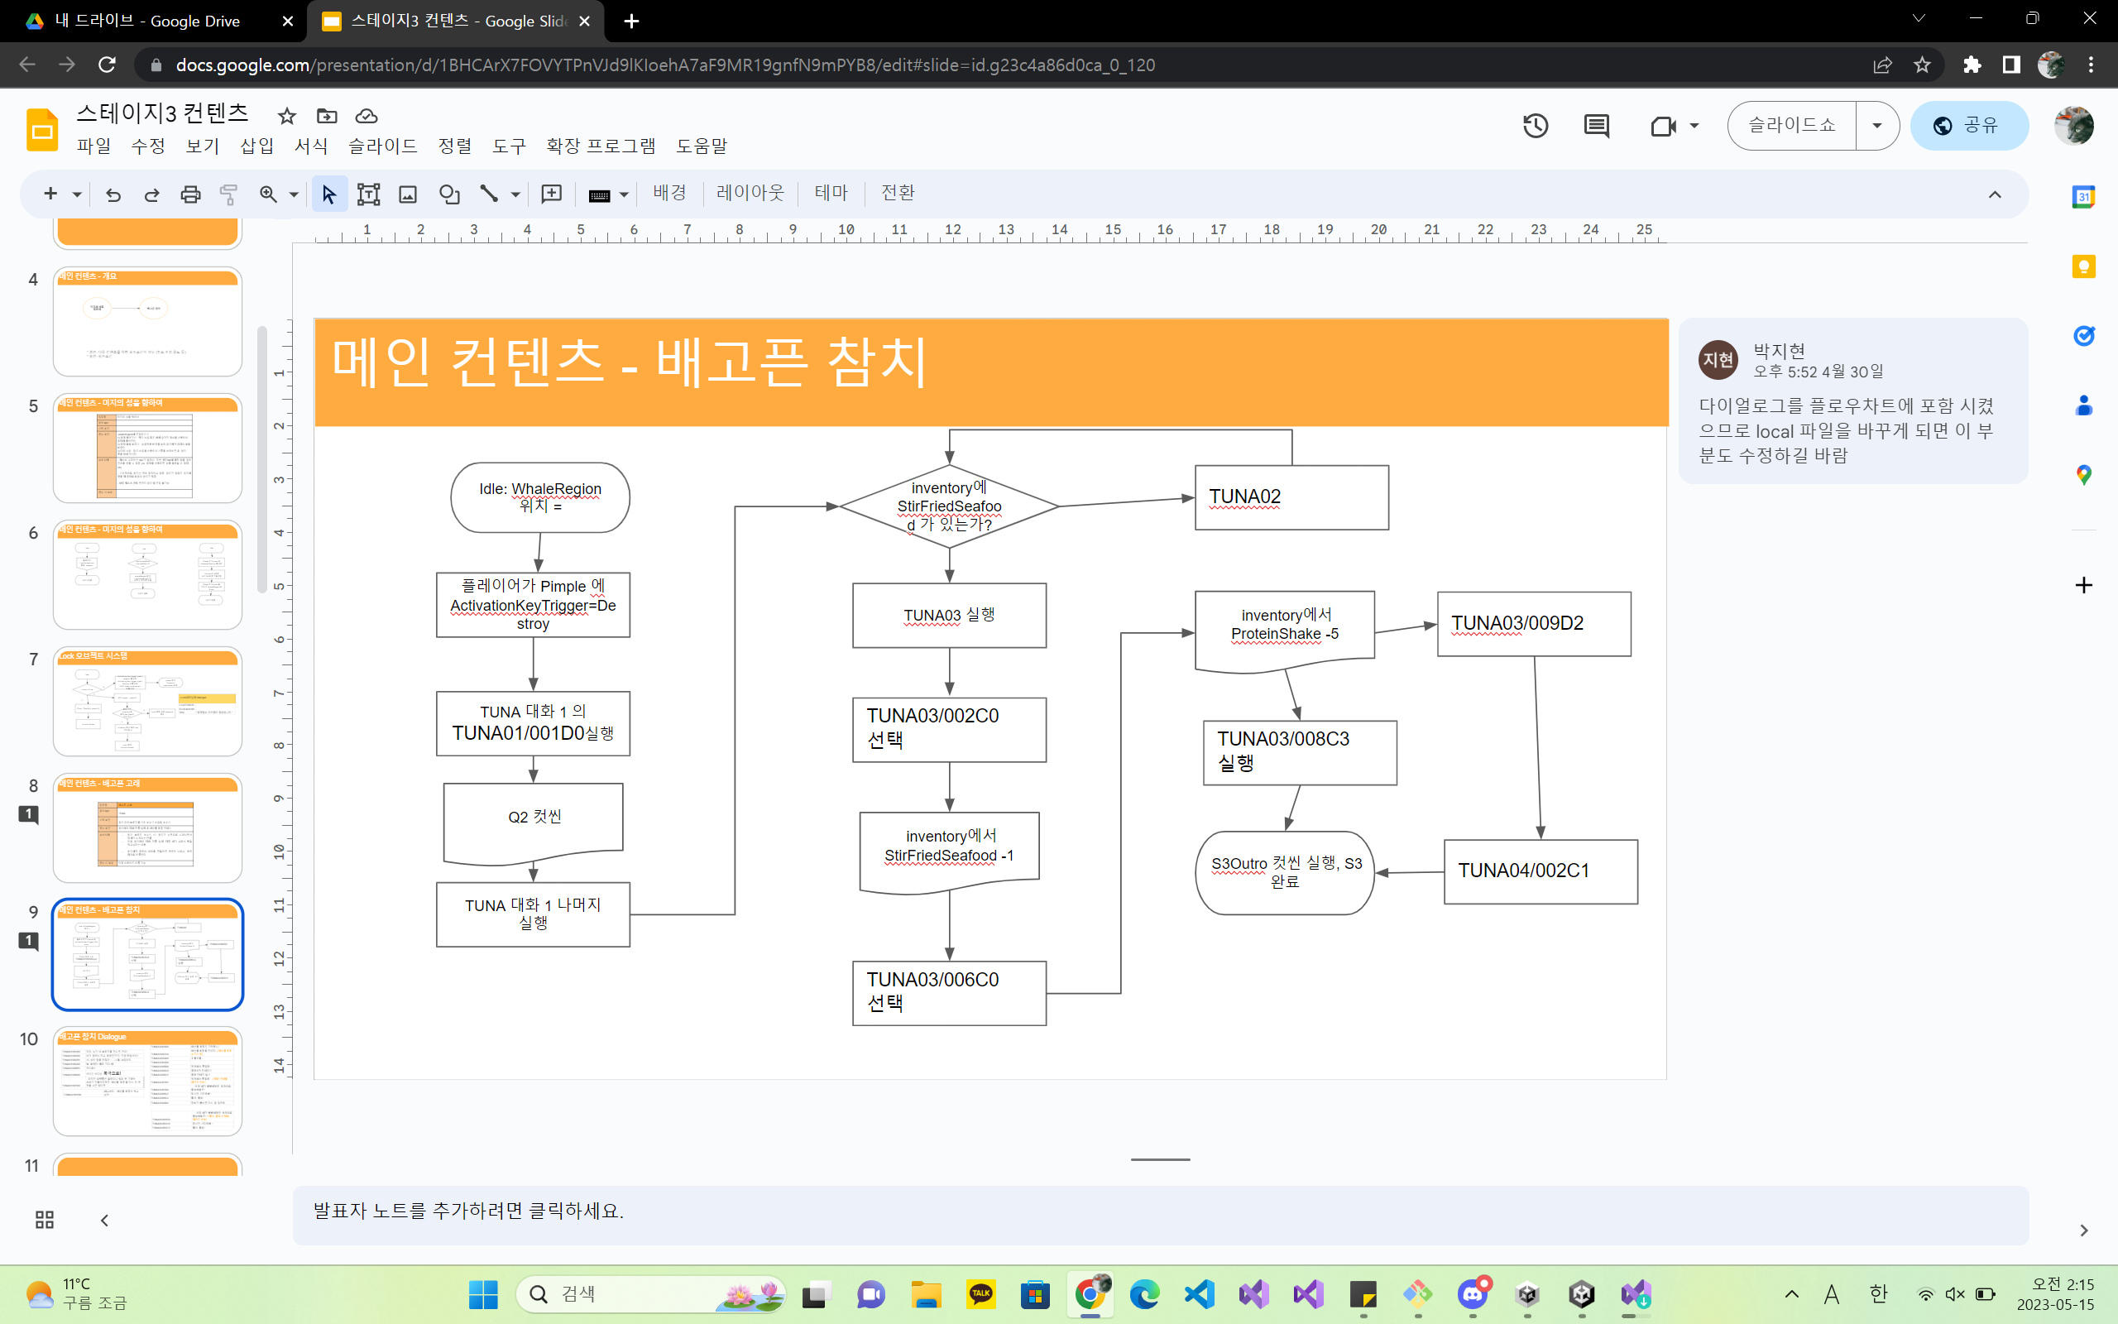This screenshot has width=2118, height=1324.
Task: Click the TUNA02 flowchart box
Action: (1291, 497)
